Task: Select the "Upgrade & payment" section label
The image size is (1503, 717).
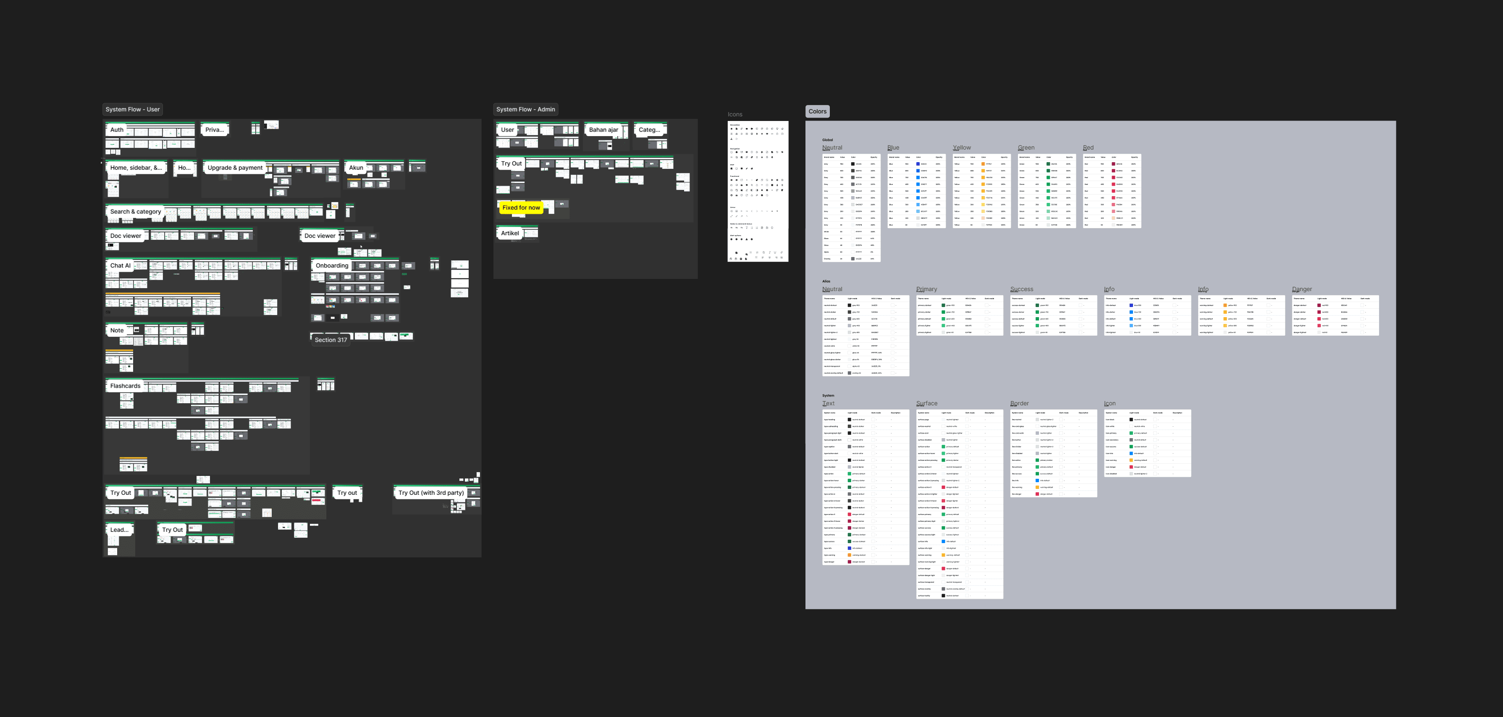Action: pos(235,168)
